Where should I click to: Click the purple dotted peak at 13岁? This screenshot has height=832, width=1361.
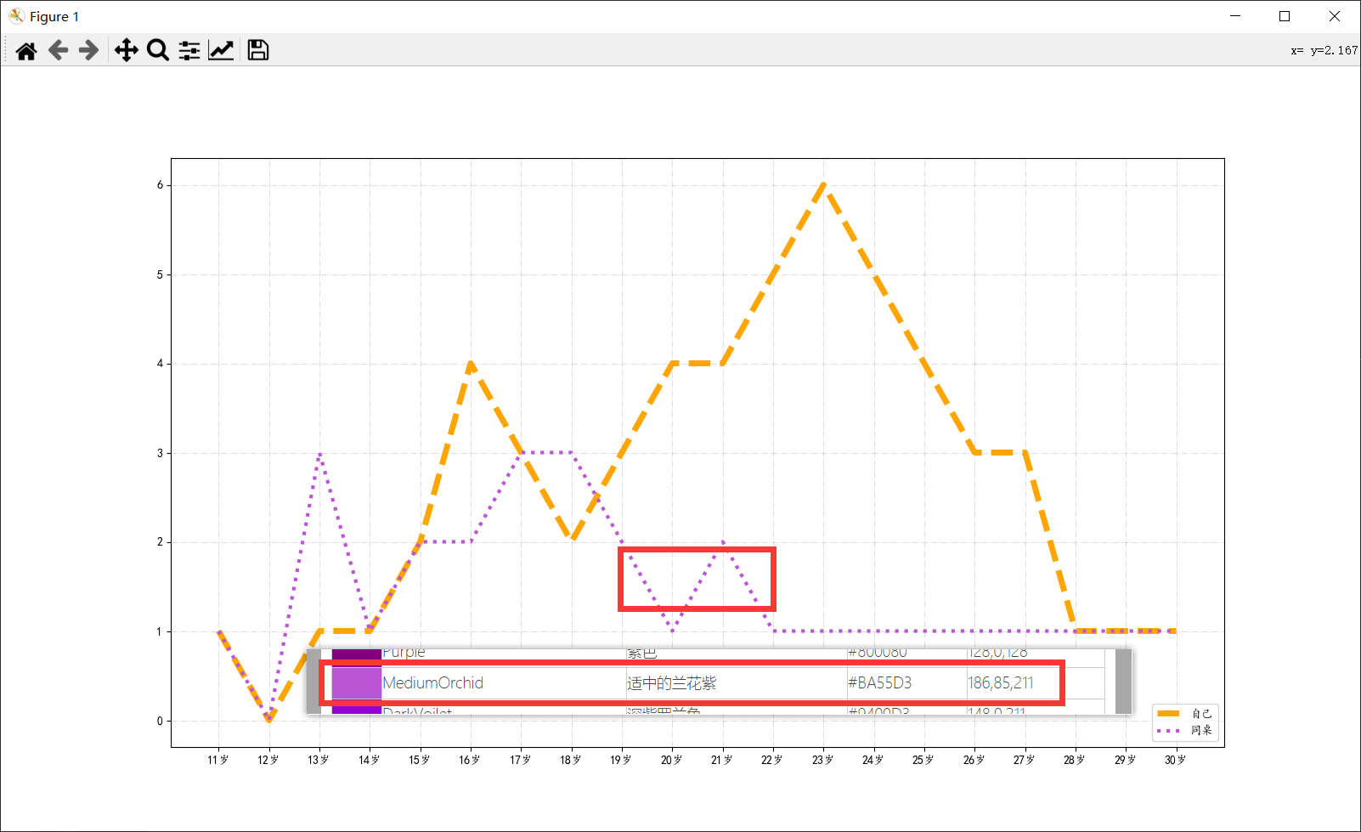tap(319, 454)
